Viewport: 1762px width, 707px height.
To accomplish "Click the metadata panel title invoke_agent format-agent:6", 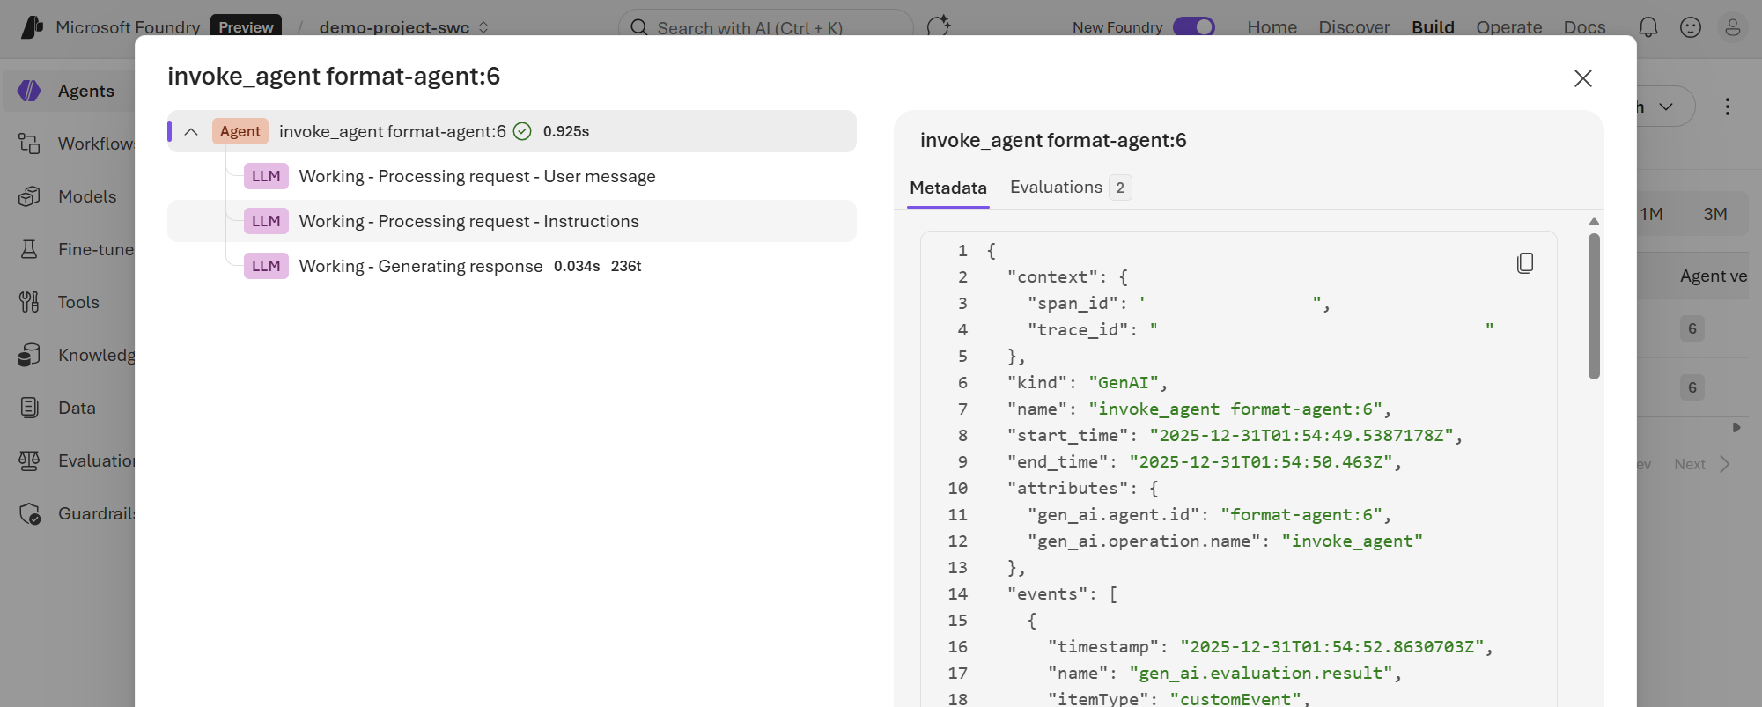I will coord(1053,140).
